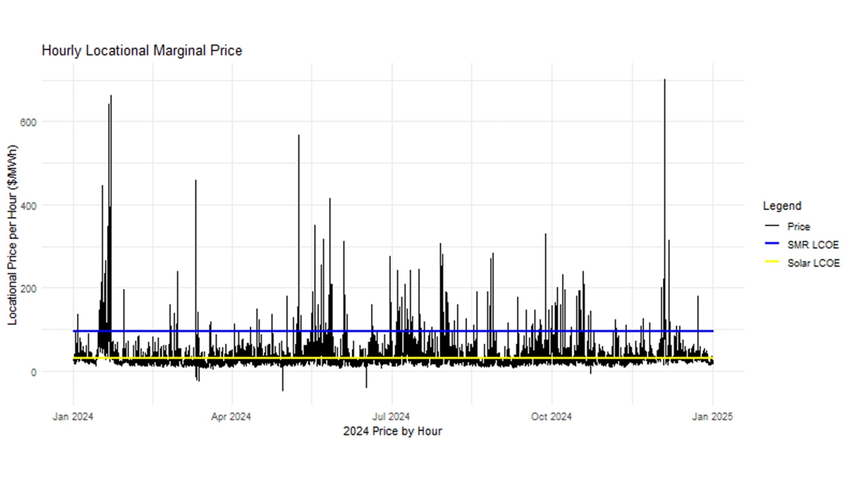The width and height of the screenshot is (852, 479).
Task: Click the y-axis title Locational Price per Hour
Action: 12,235
